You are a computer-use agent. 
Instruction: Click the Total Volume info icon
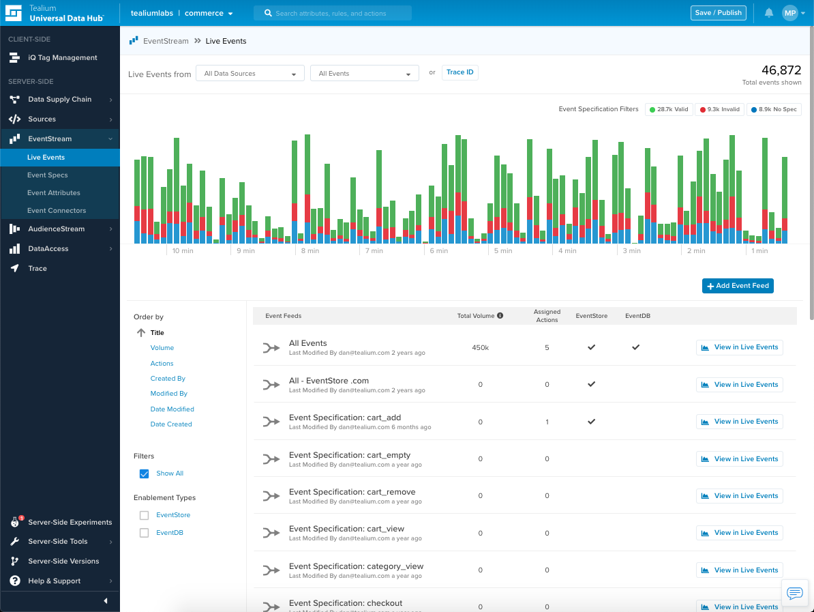point(500,316)
